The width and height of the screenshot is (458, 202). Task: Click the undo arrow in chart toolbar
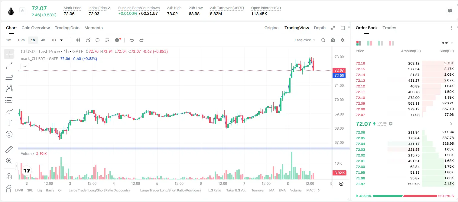click(132, 40)
